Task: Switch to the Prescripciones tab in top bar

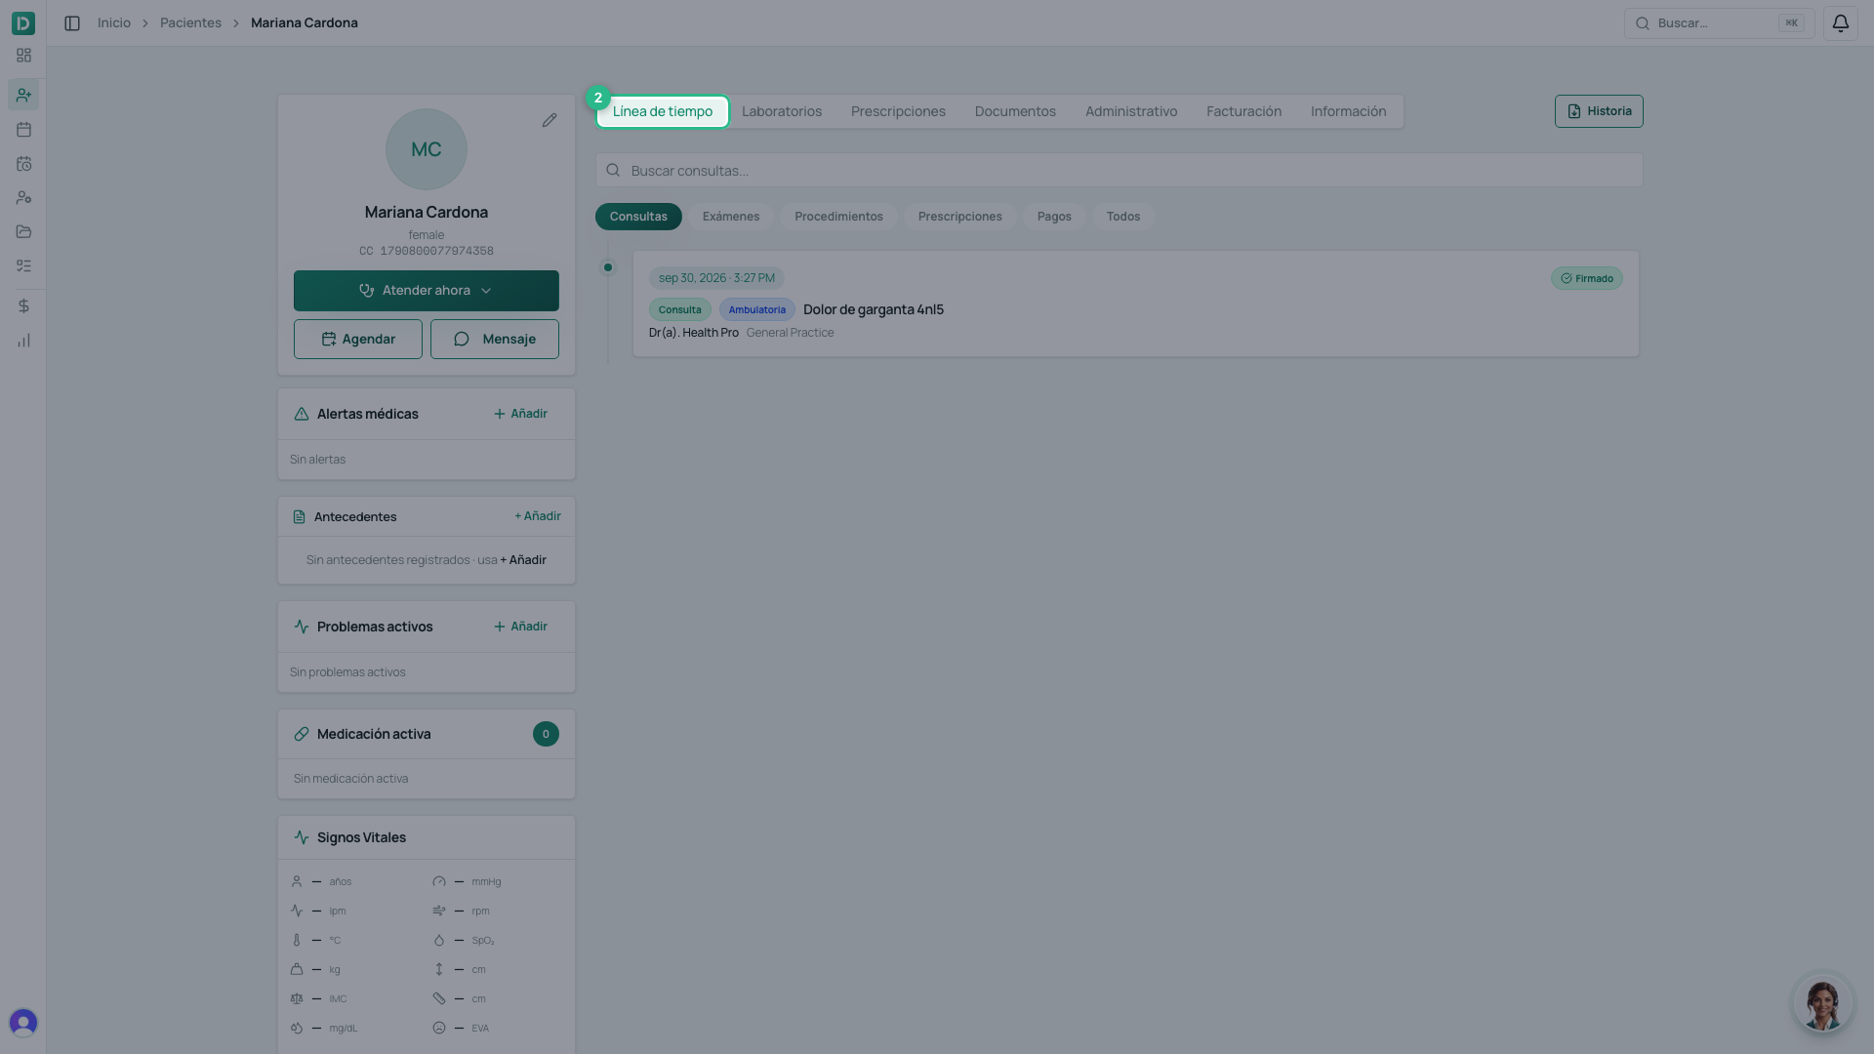Action: [898, 111]
